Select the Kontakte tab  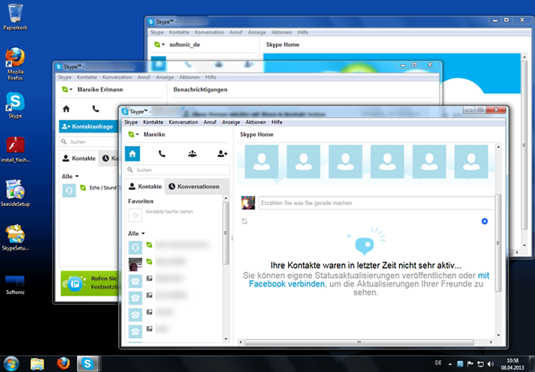pos(145,187)
